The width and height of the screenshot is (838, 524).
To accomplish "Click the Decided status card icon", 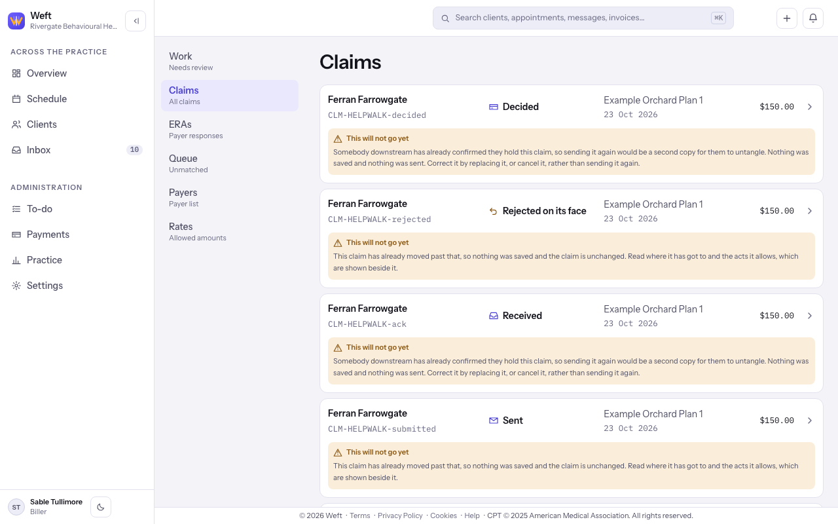I will pyautogui.click(x=494, y=107).
